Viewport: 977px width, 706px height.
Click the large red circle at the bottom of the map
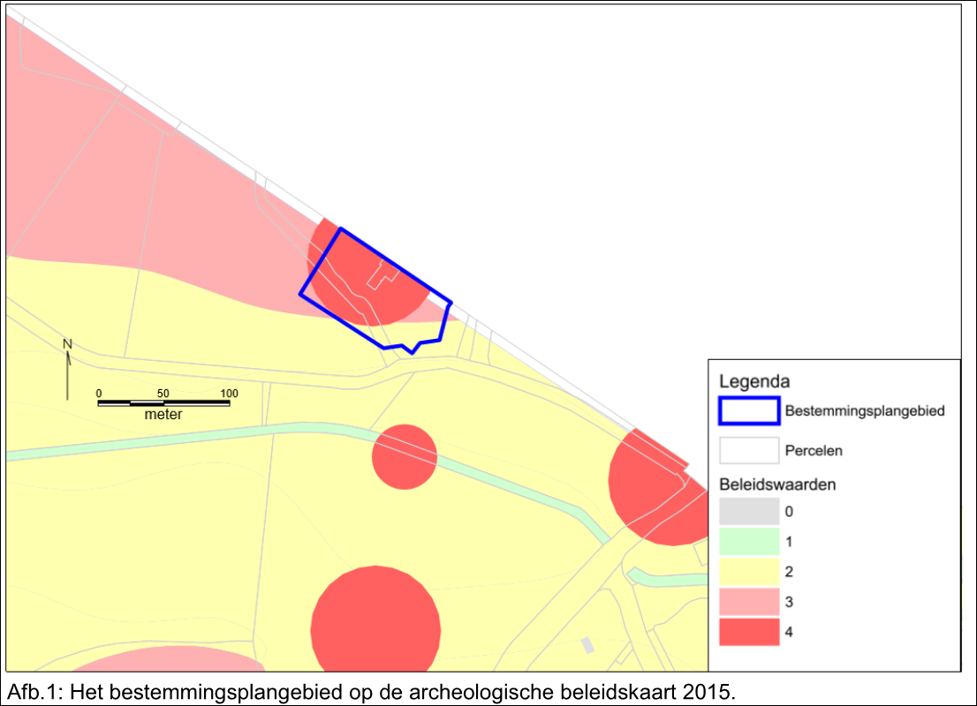[375, 620]
